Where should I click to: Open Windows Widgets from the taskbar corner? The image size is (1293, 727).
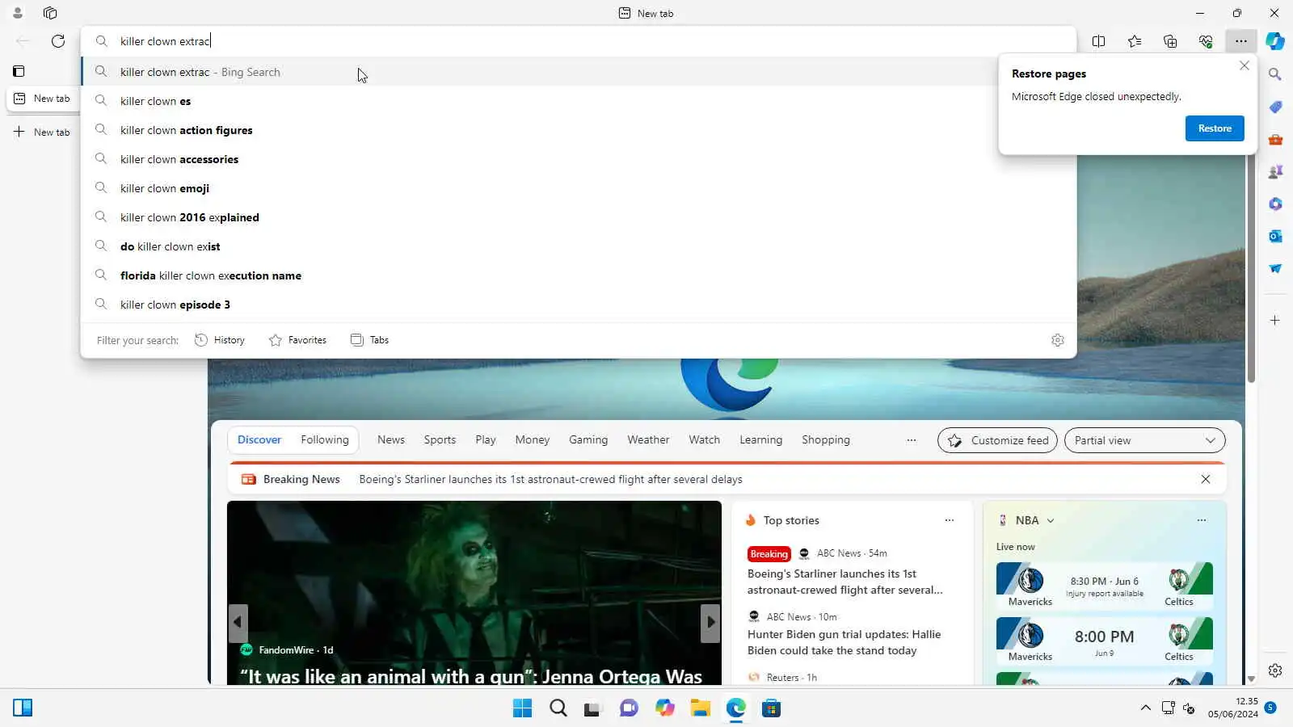coord(23,708)
